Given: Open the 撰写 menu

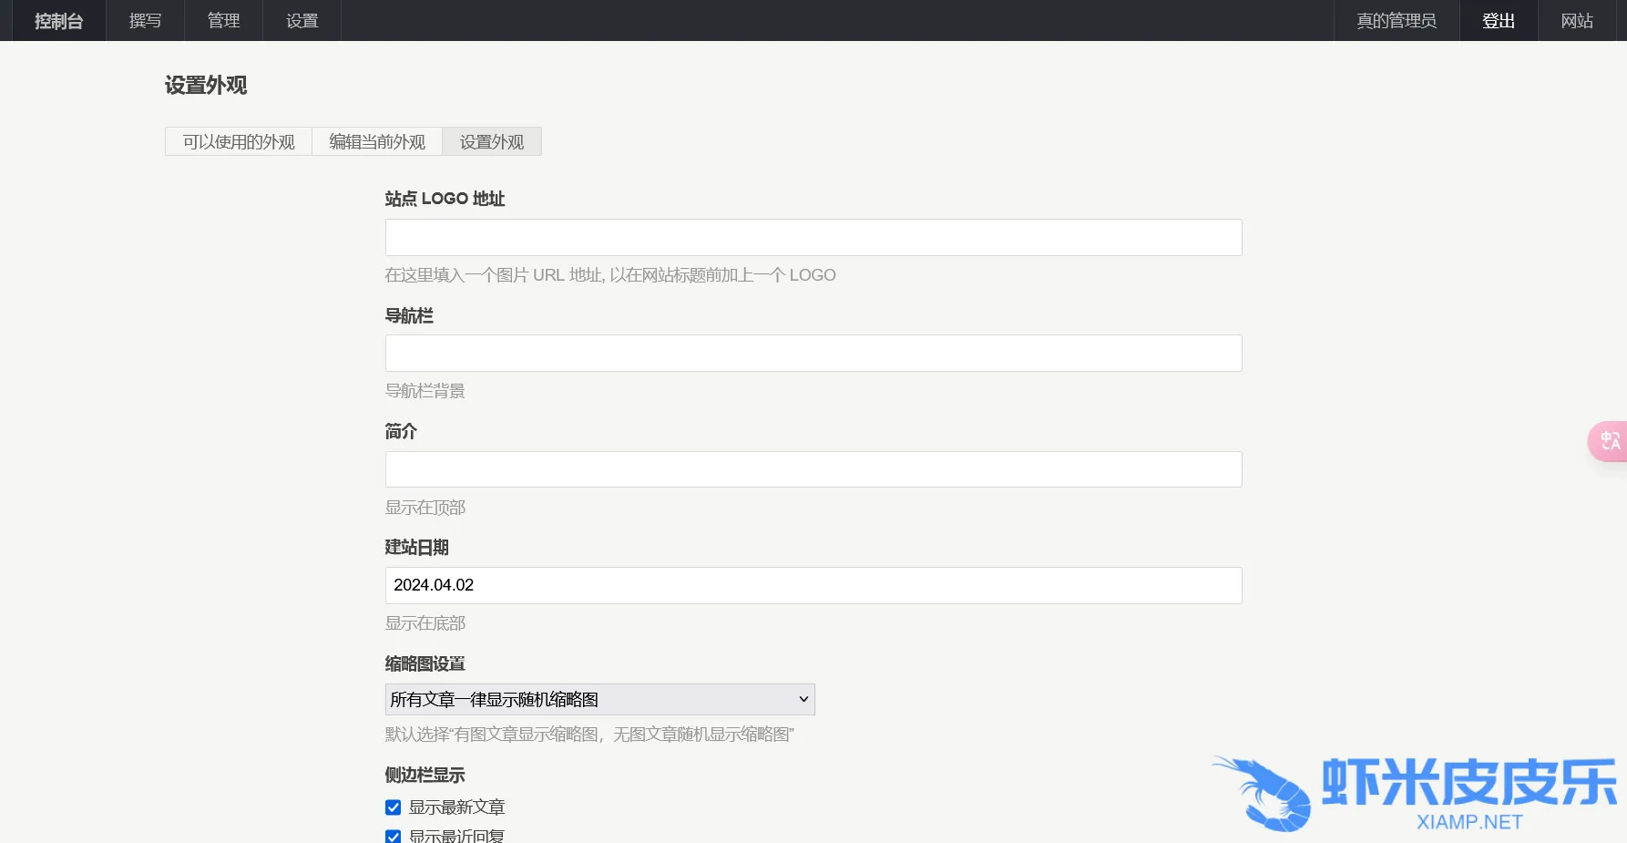Looking at the screenshot, I should pos(145,21).
